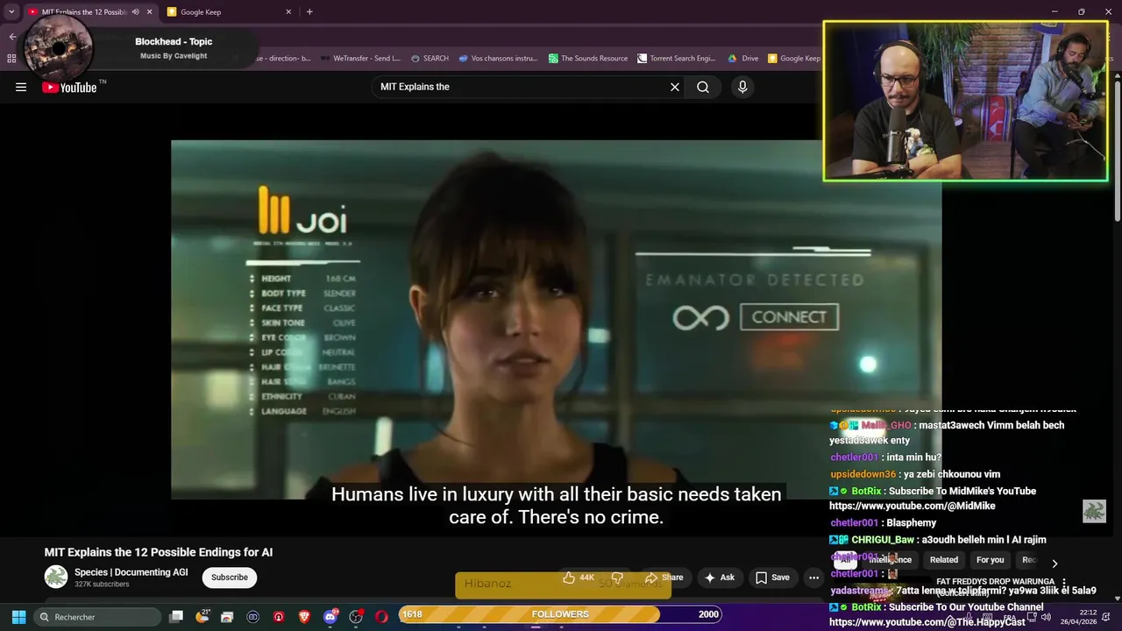Click video title MIT Explains 12 Endings

coord(159,552)
